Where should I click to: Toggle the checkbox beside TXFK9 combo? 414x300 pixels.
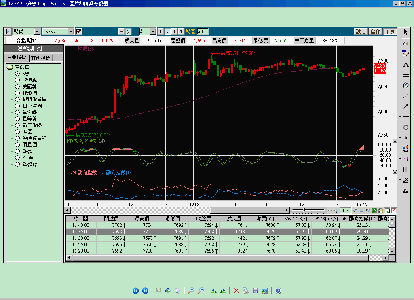coord(79,32)
